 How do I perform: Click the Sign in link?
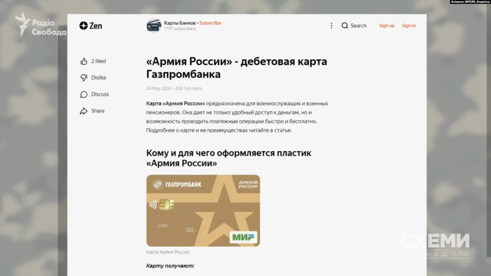(x=409, y=25)
